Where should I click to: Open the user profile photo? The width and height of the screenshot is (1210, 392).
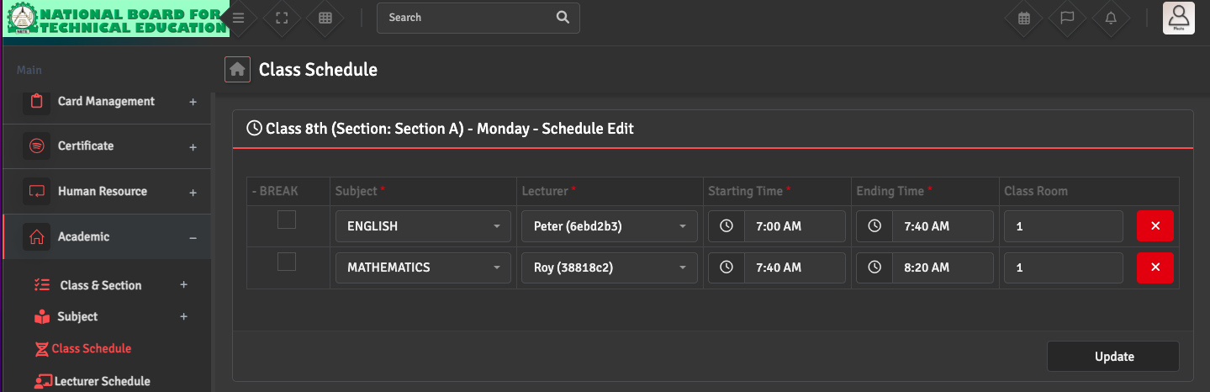coord(1178,18)
